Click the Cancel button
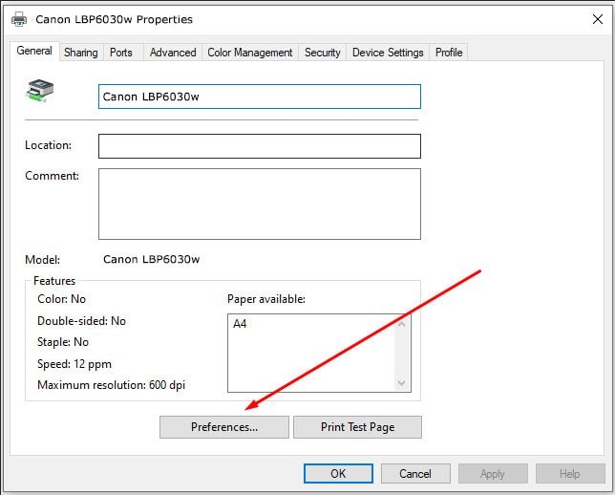Screen dimensions: 615x495 (415, 473)
